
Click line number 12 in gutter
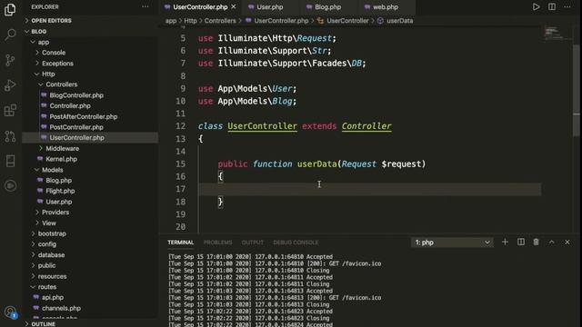click(181, 126)
